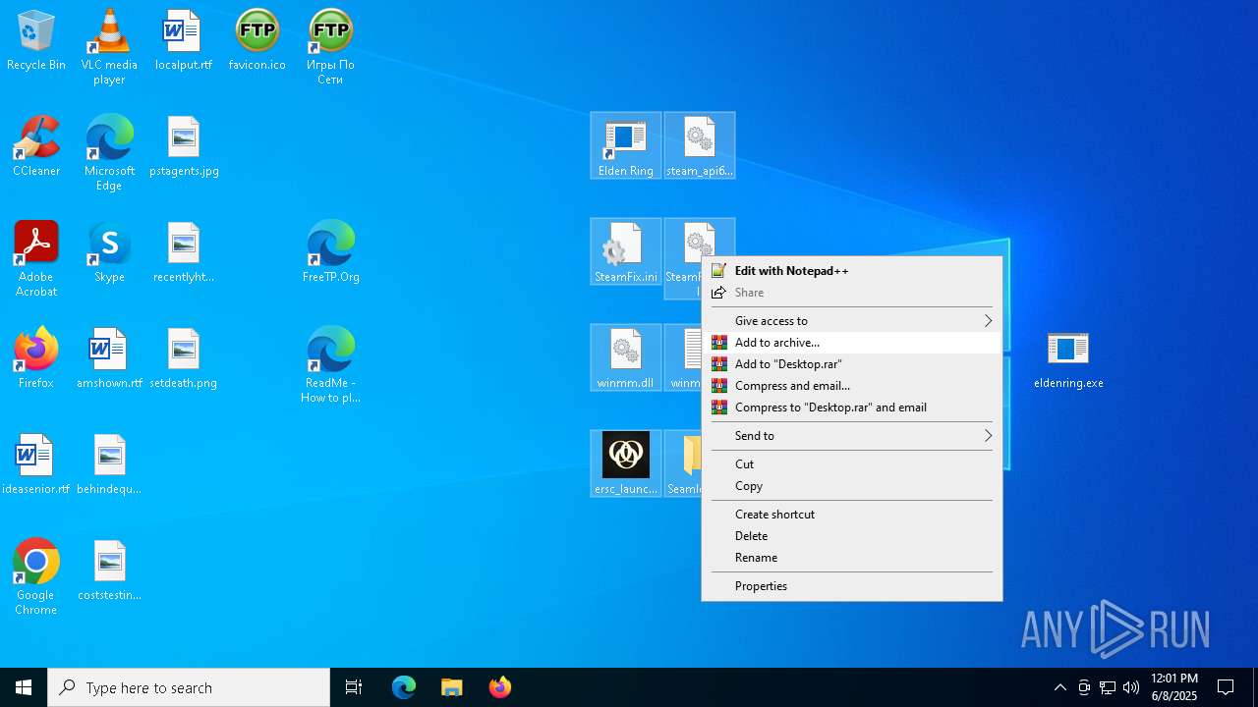The height and width of the screenshot is (707, 1258).
Task: Select the coststestin... image file
Action: 109,571
